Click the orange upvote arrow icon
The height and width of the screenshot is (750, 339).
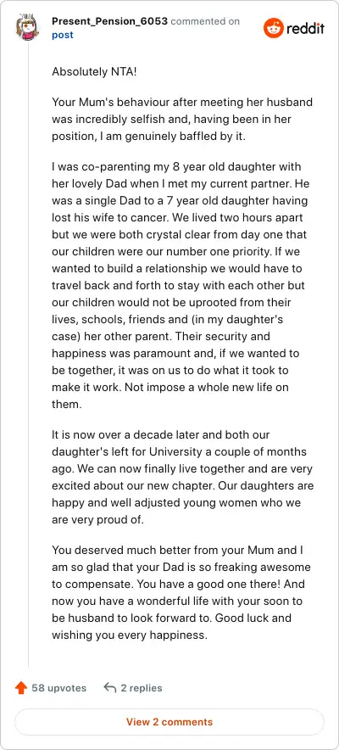coord(21,688)
